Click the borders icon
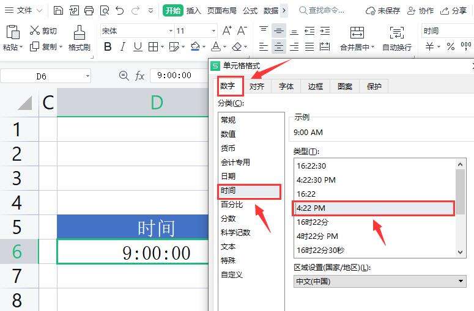The image size is (474, 311). coord(154,47)
